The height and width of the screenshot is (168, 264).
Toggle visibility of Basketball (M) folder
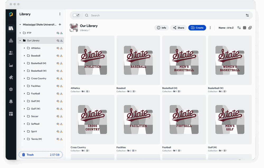(x=58, y=63)
